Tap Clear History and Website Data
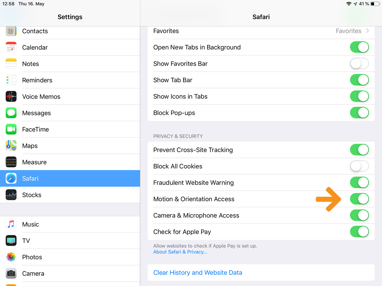382x286 pixels. pos(198,273)
